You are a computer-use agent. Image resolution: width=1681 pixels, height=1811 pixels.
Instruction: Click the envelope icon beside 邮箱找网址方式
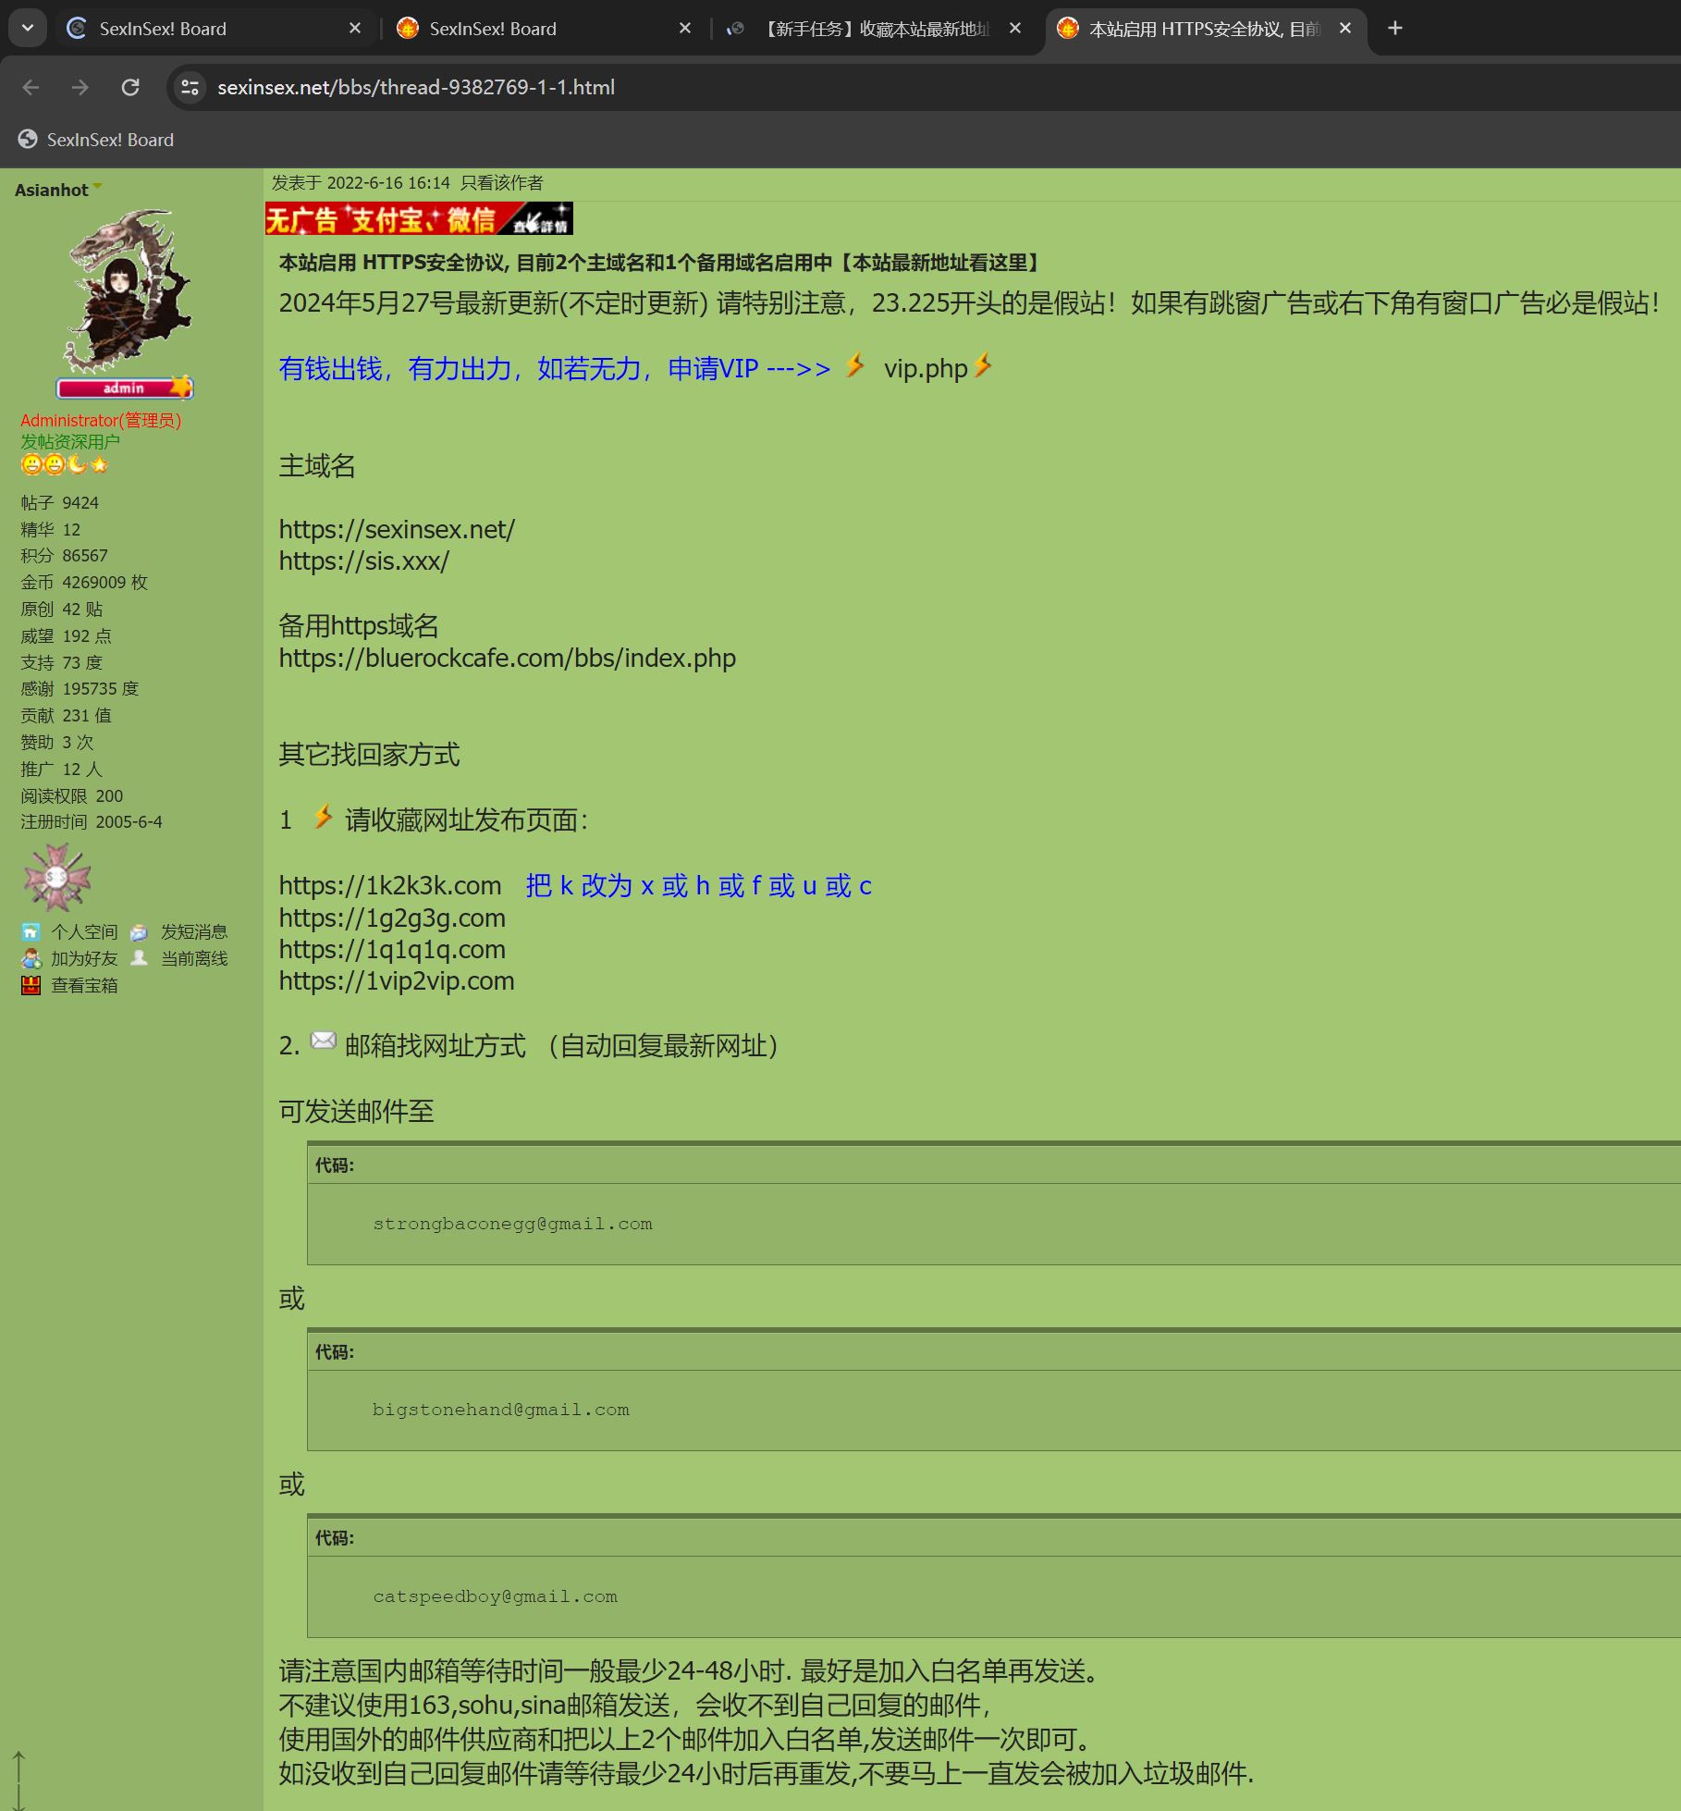coord(323,1041)
